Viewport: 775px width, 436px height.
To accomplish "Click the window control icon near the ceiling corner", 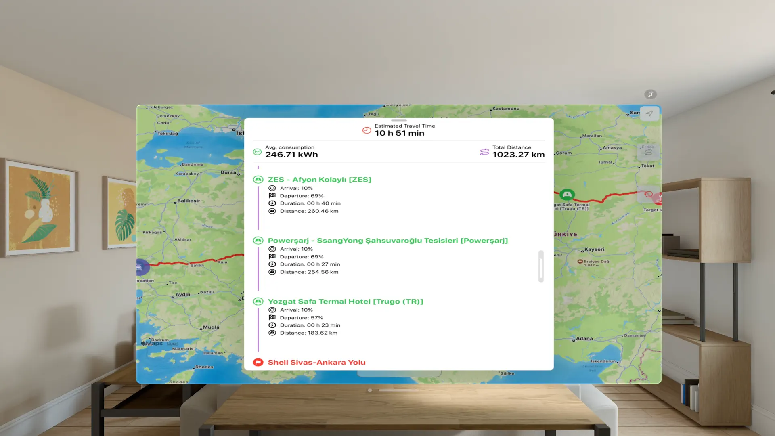I will point(650,94).
